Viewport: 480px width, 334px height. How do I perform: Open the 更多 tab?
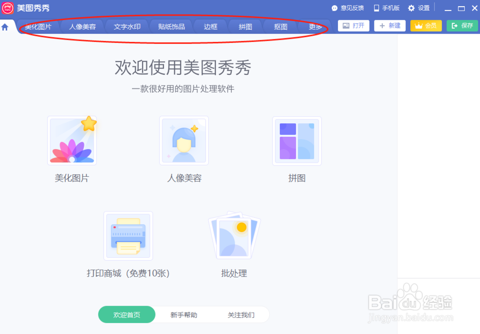pos(315,27)
